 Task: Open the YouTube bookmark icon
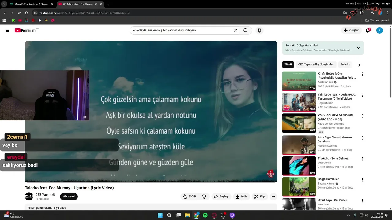click(x=20, y=20)
